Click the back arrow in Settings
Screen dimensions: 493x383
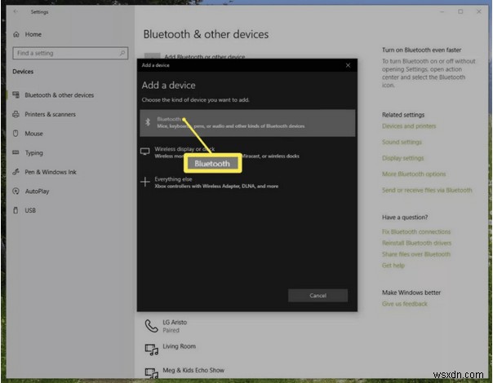pyautogui.click(x=16, y=11)
